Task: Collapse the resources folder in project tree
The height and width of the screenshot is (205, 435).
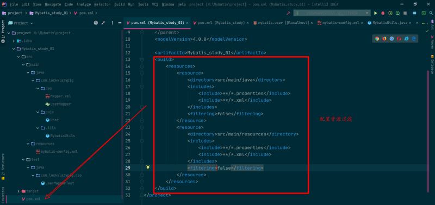Action: click(x=28, y=144)
